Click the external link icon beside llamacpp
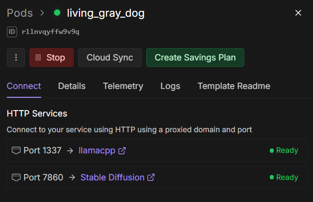 122,150
